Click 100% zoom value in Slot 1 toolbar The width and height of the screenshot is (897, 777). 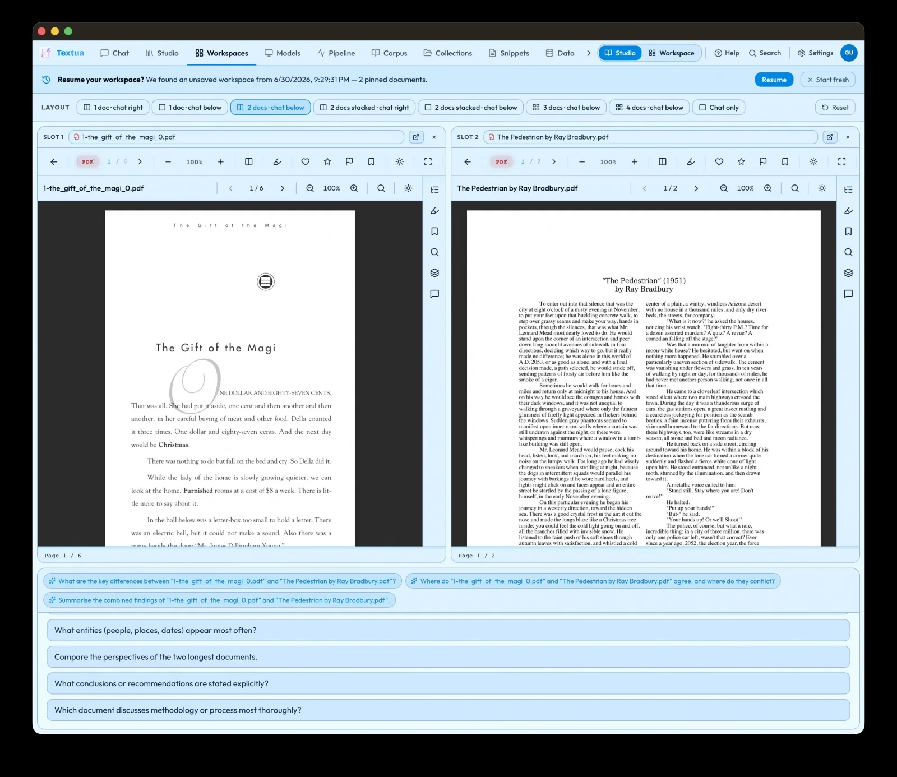[194, 162]
